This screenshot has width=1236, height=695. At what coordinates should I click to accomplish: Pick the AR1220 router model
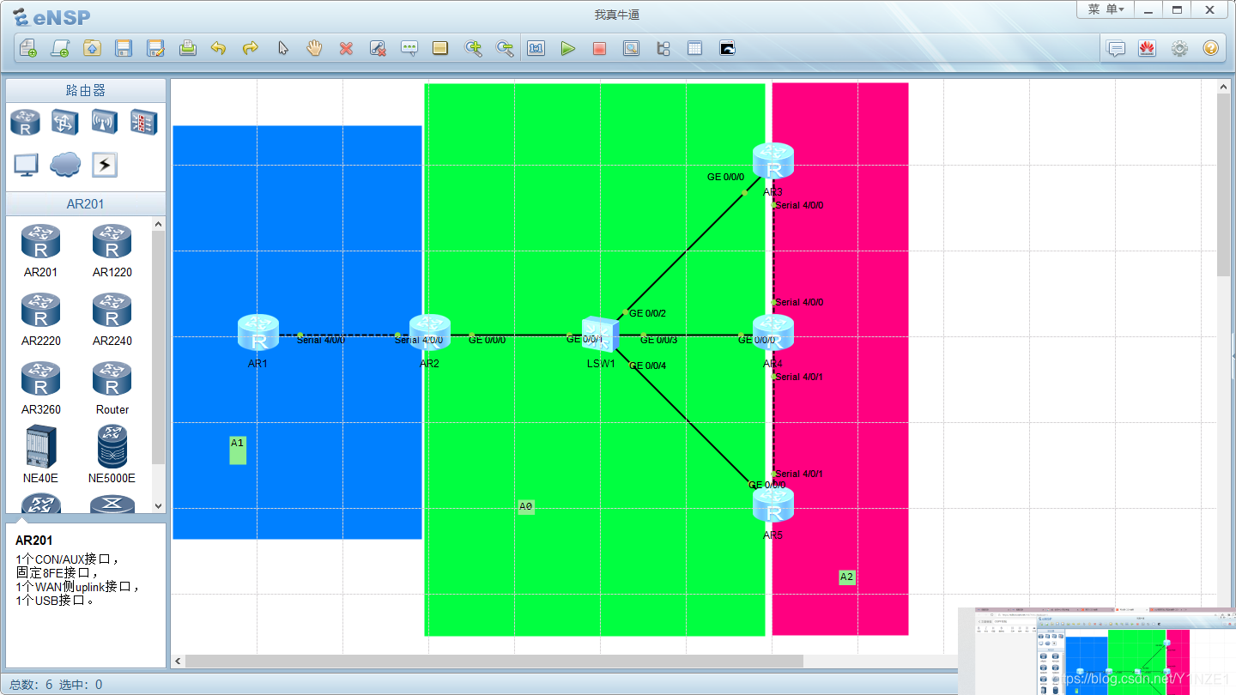(x=112, y=251)
